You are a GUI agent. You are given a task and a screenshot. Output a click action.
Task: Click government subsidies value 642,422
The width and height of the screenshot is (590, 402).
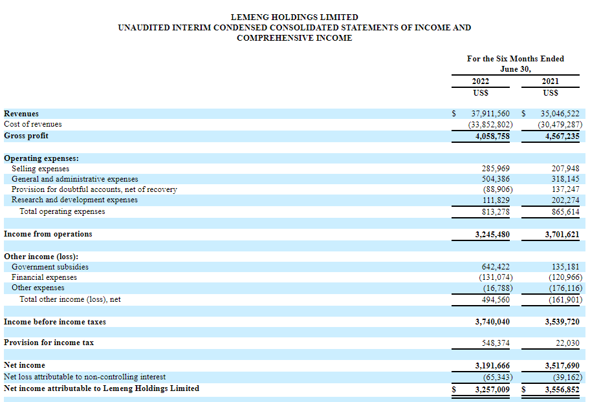coord(496,267)
